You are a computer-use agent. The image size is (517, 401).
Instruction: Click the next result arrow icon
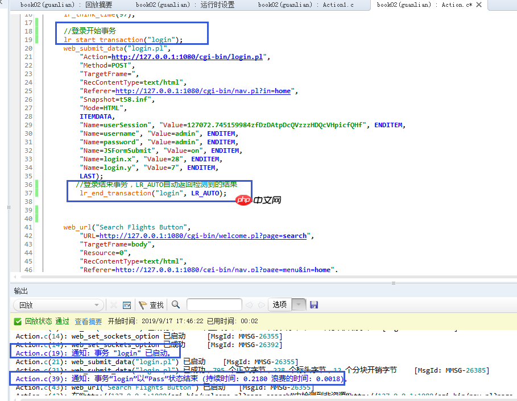(x=262, y=304)
